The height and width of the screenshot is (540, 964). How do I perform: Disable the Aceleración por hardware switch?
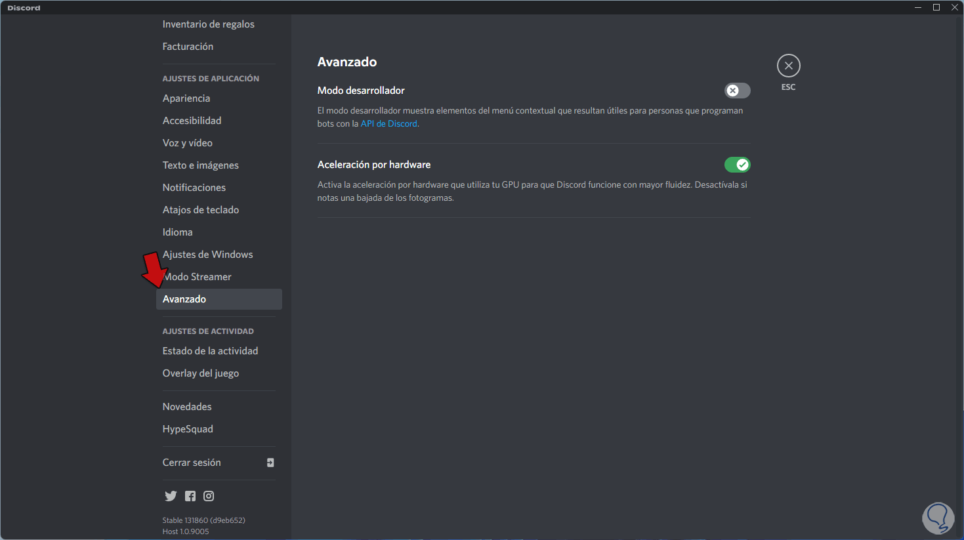click(737, 165)
